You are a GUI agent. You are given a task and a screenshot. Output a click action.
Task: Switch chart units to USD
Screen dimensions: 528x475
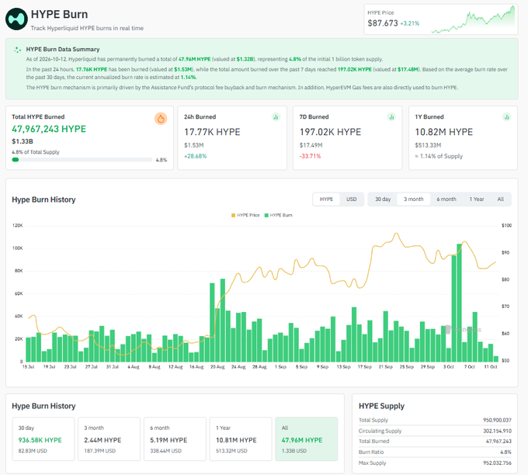[x=351, y=199]
